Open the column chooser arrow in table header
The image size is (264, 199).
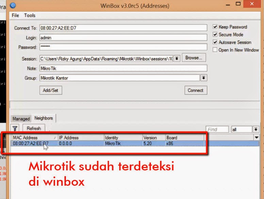point(257,138)
